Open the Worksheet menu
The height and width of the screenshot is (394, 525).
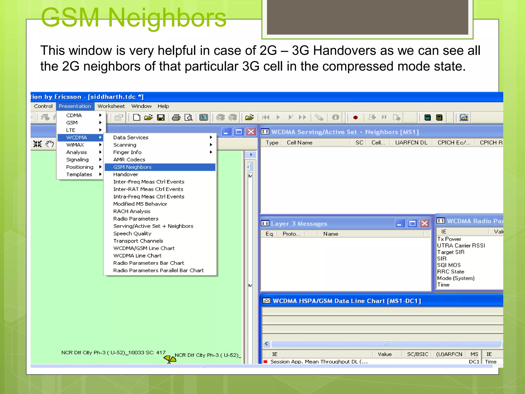tap(111, 106)
